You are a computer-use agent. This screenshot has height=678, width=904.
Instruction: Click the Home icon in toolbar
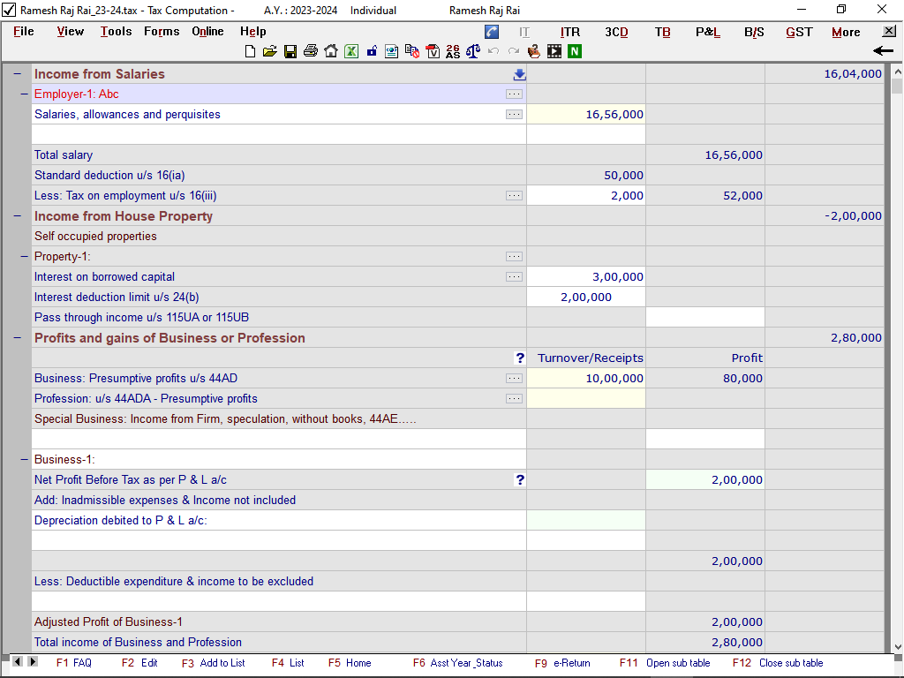tap(331, 52)
